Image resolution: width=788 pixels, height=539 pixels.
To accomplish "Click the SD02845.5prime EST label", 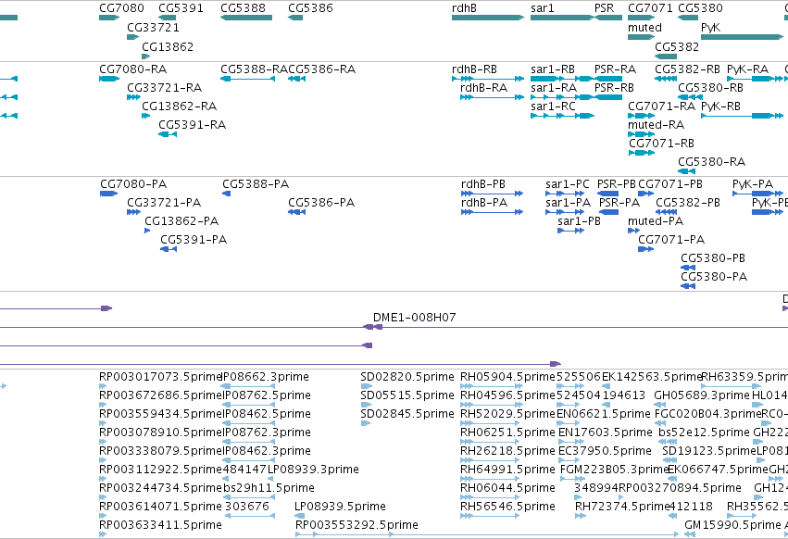I will pos(407,414).
